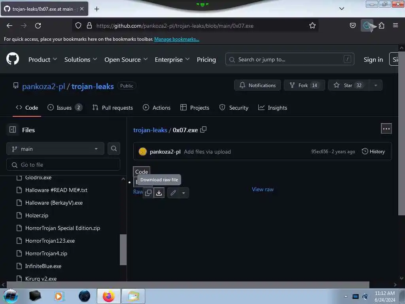This screenshot has height=304, width=405.
Task: Expand the Solutions menu
Action: (81, 59)
